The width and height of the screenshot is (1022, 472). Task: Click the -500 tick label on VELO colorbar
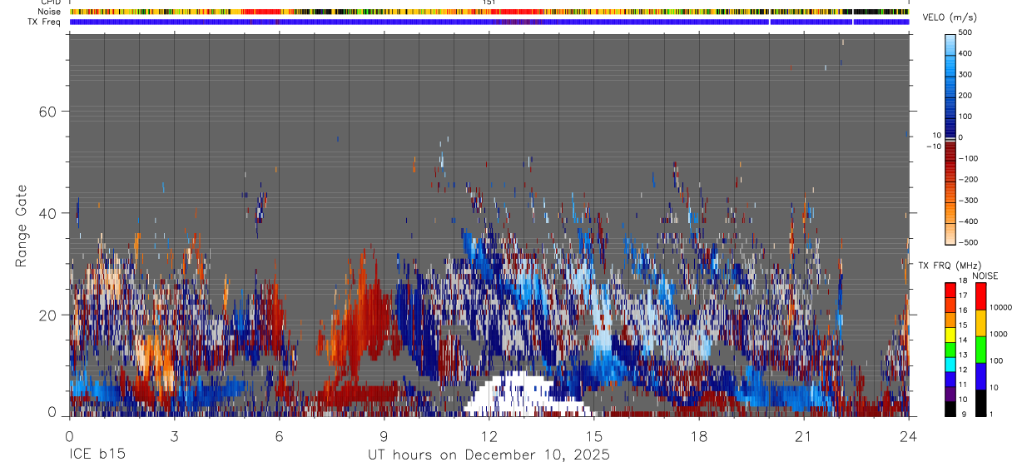[966, 242]
